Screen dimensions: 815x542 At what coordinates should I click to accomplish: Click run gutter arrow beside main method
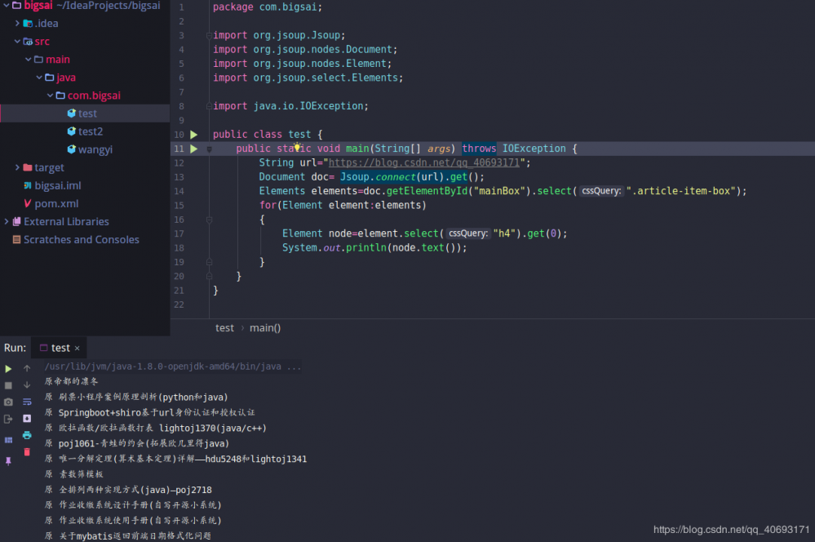194,149
